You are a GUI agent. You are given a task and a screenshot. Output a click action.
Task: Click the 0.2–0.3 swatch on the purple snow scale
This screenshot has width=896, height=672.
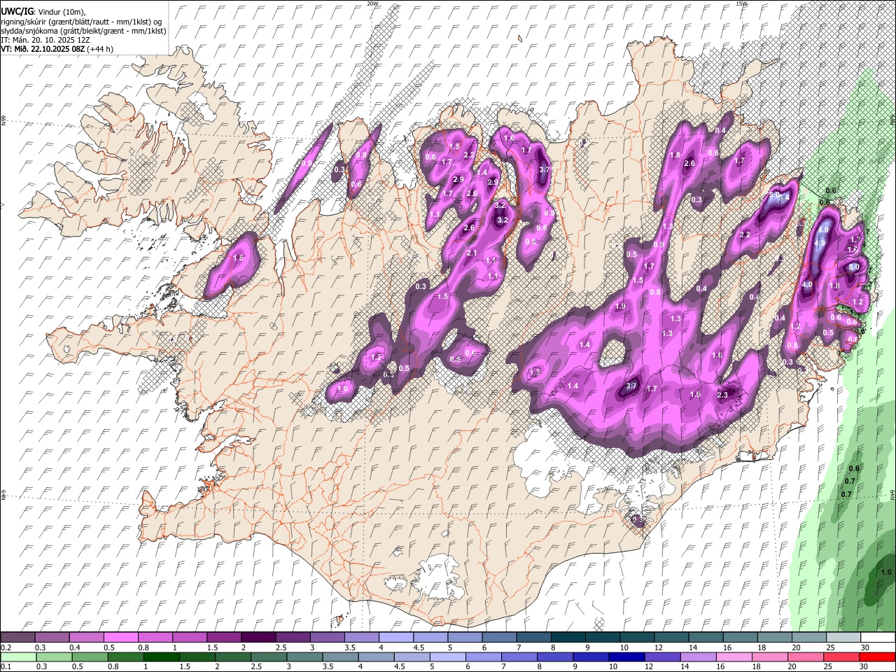point(18,638)
